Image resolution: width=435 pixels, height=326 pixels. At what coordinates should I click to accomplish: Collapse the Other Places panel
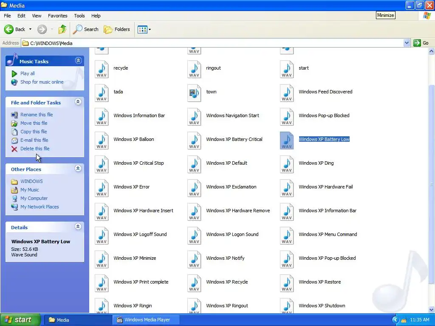[x=78, y=169]
